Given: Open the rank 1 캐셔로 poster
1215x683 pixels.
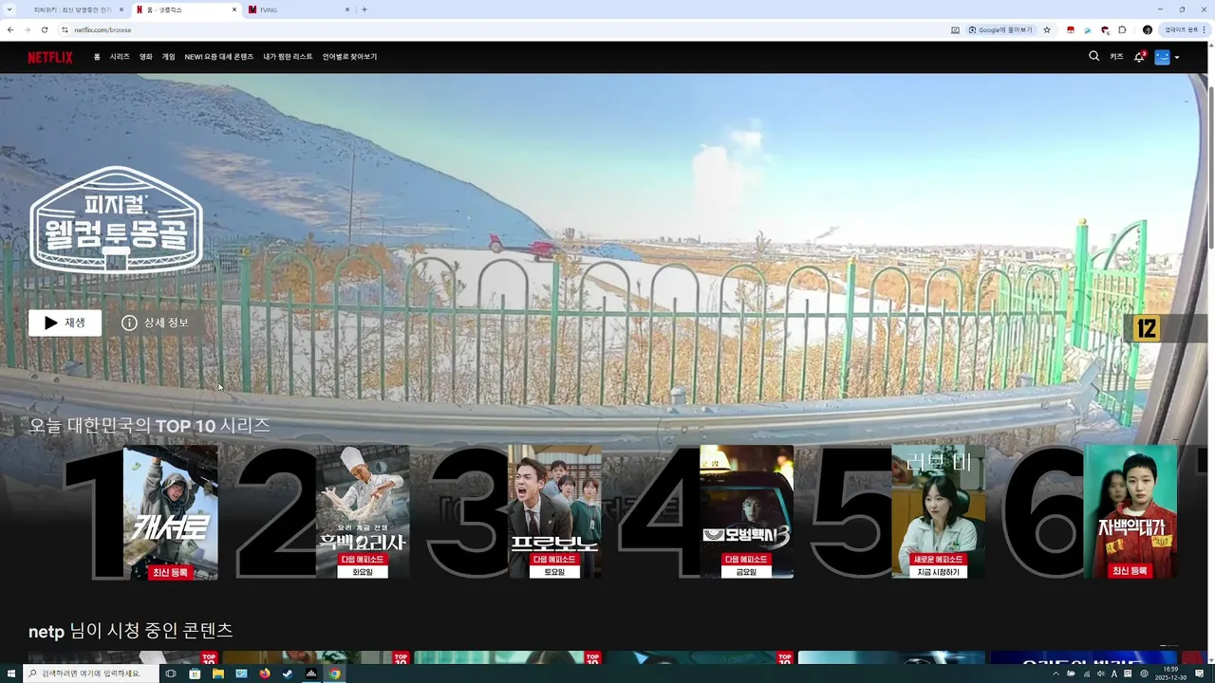Looking at the screenshot, I should coord(170,512).
